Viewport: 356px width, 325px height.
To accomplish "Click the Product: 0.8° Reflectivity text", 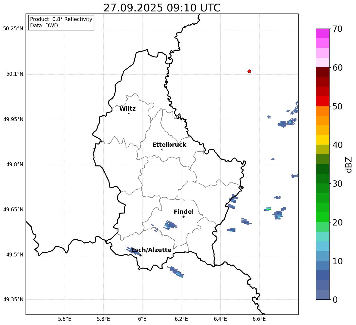I will pos(61,19).
